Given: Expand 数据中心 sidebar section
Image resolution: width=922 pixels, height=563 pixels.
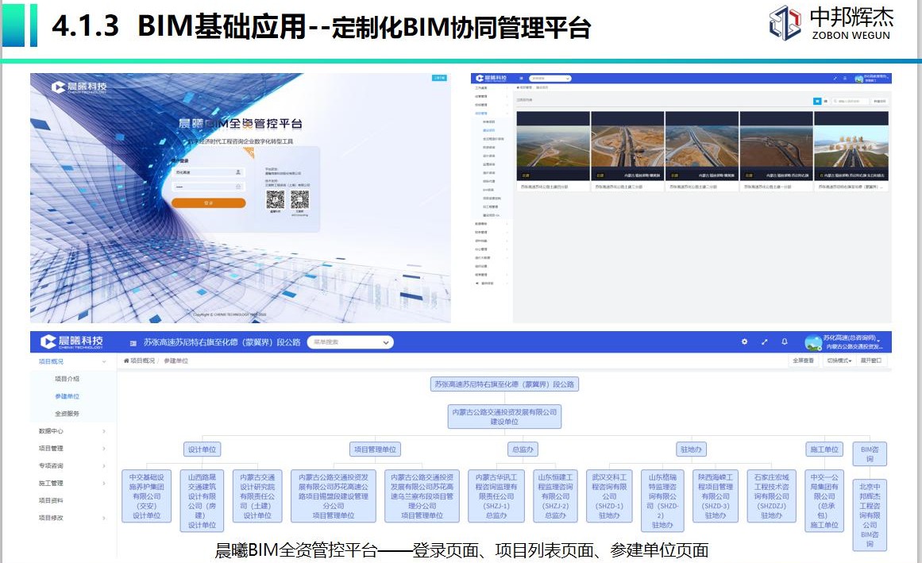Looking at the screenshot, I should point(72,430).
